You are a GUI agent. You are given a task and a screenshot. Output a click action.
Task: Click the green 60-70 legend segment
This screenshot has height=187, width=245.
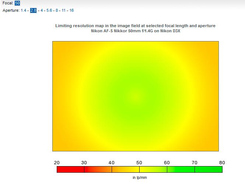[181, 169]
